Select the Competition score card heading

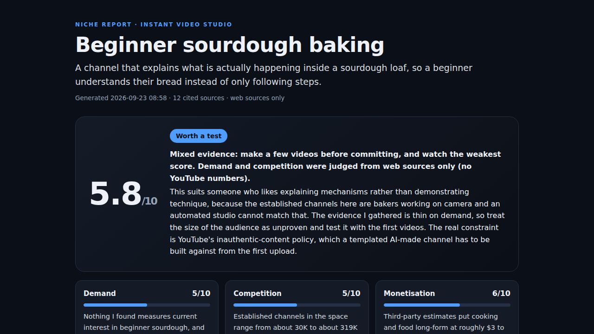point(257,293)
